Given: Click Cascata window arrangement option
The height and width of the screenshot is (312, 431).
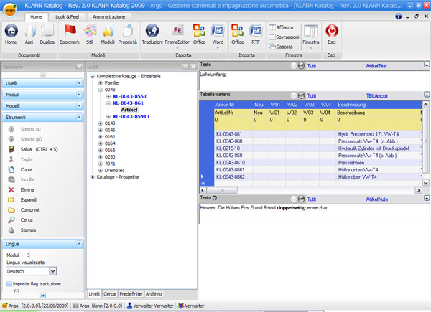Looking at the screenshot, I should point(281,47).
